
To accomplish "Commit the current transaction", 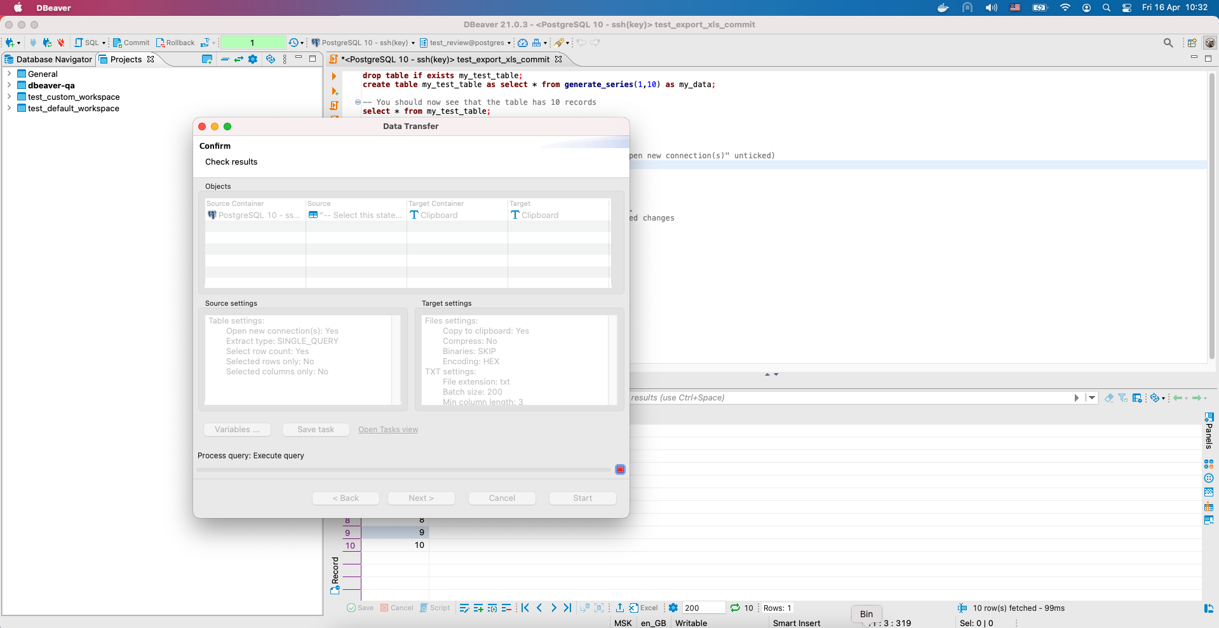I will (x=131, y=43).
